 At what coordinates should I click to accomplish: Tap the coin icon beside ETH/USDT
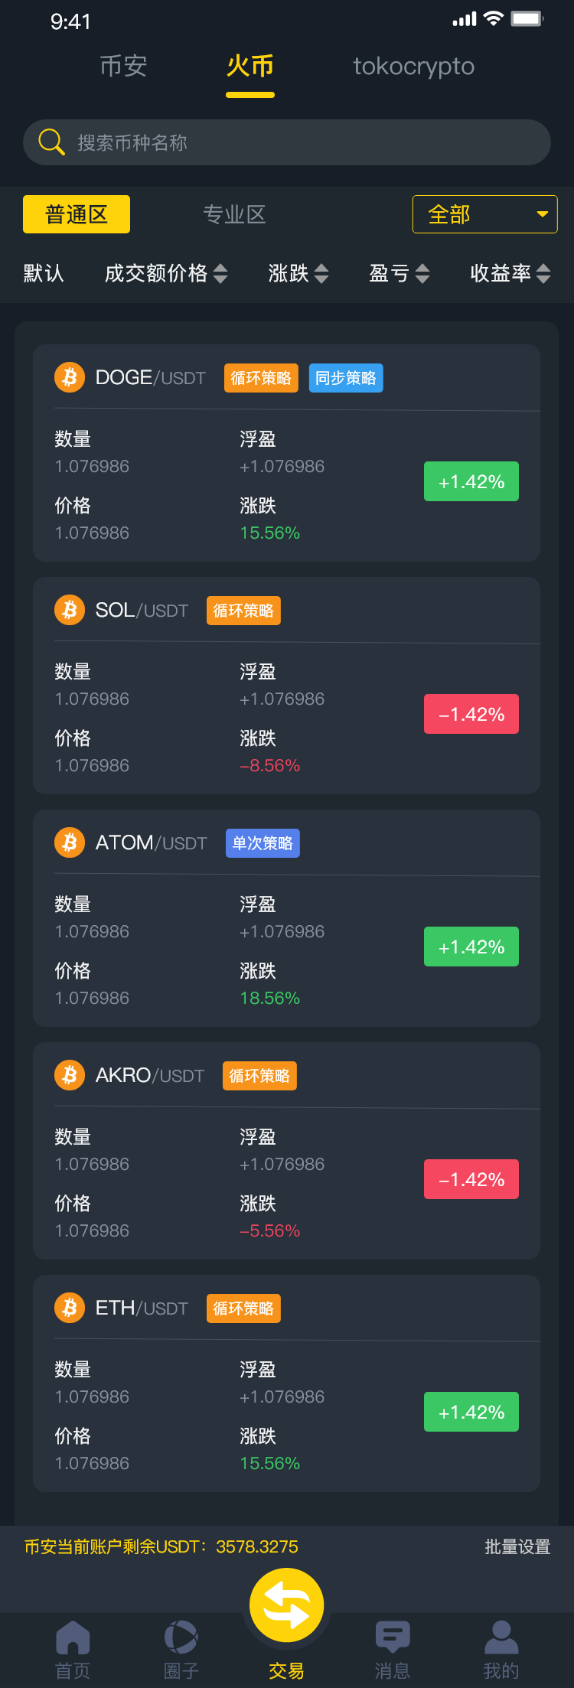click(x=70, y=1308)
